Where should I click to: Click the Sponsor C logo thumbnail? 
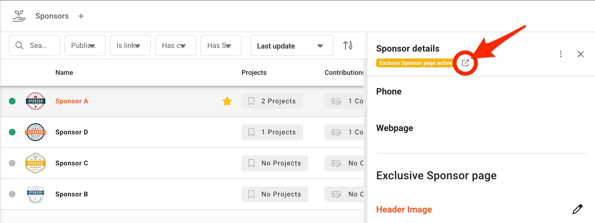(x=35, y=163)
